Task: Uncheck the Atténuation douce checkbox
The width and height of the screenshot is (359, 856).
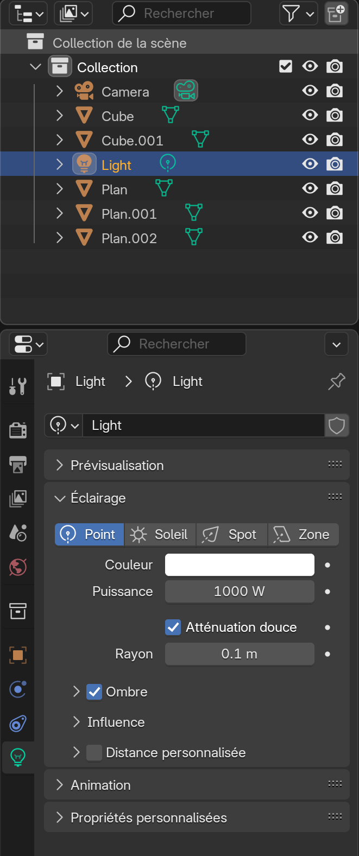Action: pyautogui.click(x=173, y=627)
